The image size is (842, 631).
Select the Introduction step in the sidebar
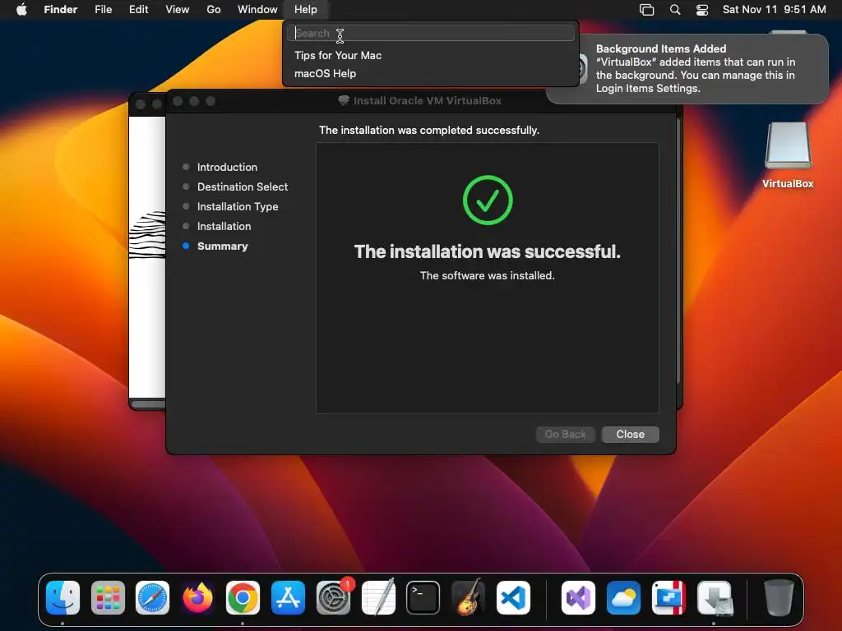pos(227,167)
